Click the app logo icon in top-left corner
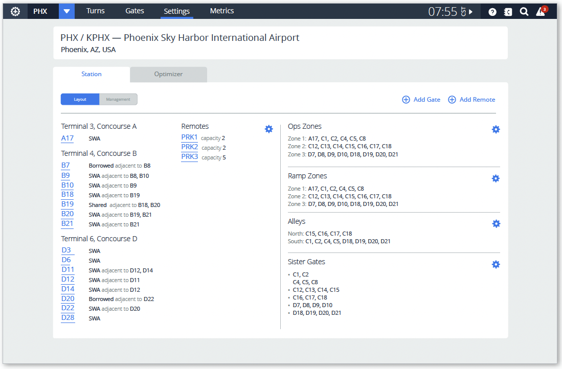The width and height of the screenshot is (562, 369). click(x=15, y=11)
